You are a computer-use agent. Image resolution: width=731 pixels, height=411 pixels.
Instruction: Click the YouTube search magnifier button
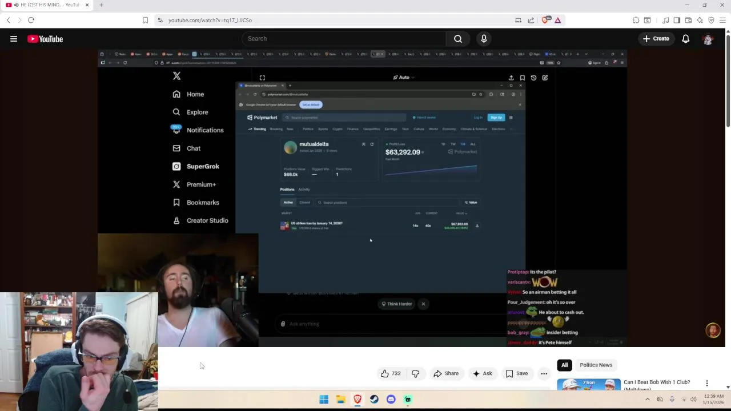tap(458, 39)
